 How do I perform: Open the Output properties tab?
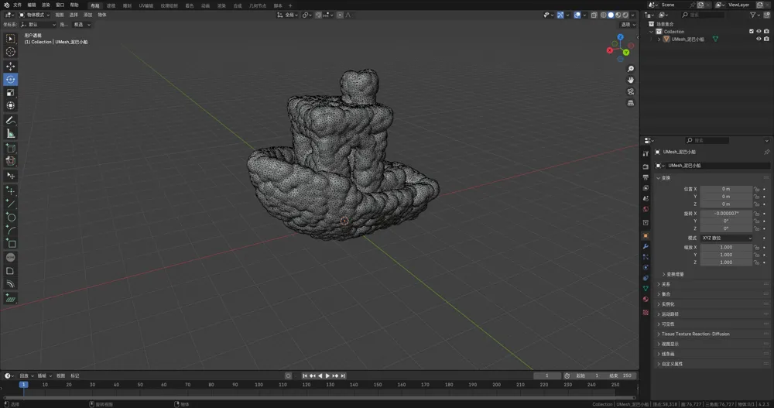[x=646, y=177]
